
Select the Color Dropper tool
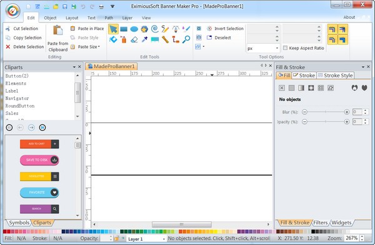pos(144,39)
